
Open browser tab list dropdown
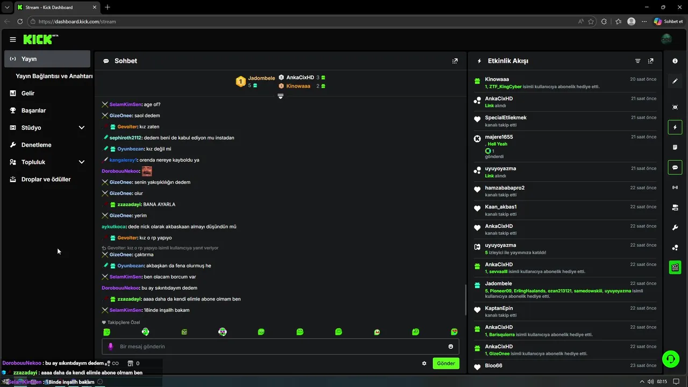(x=6, y=7)
